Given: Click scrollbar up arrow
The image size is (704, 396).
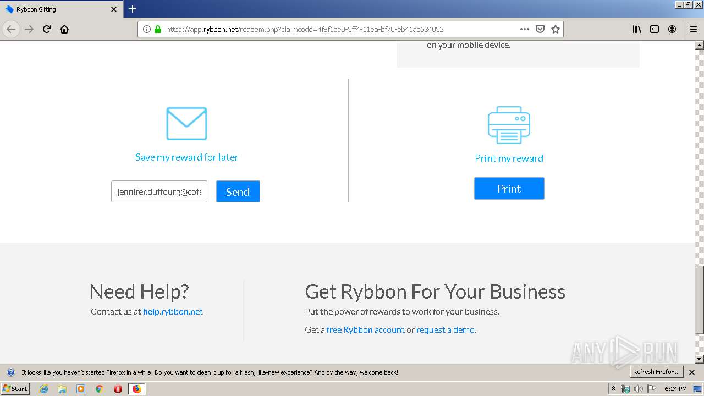Looking at the screenshot, I should pos(700,45).
